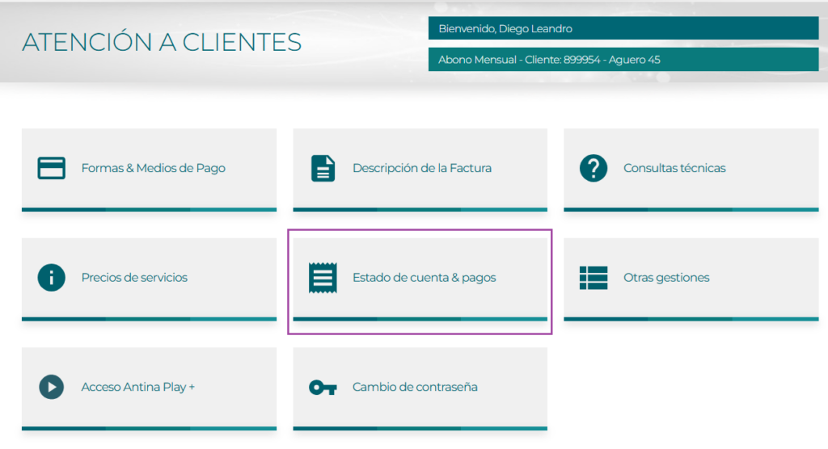Click the receipt icon for Estado de cuenta

[x=323, y=278]
